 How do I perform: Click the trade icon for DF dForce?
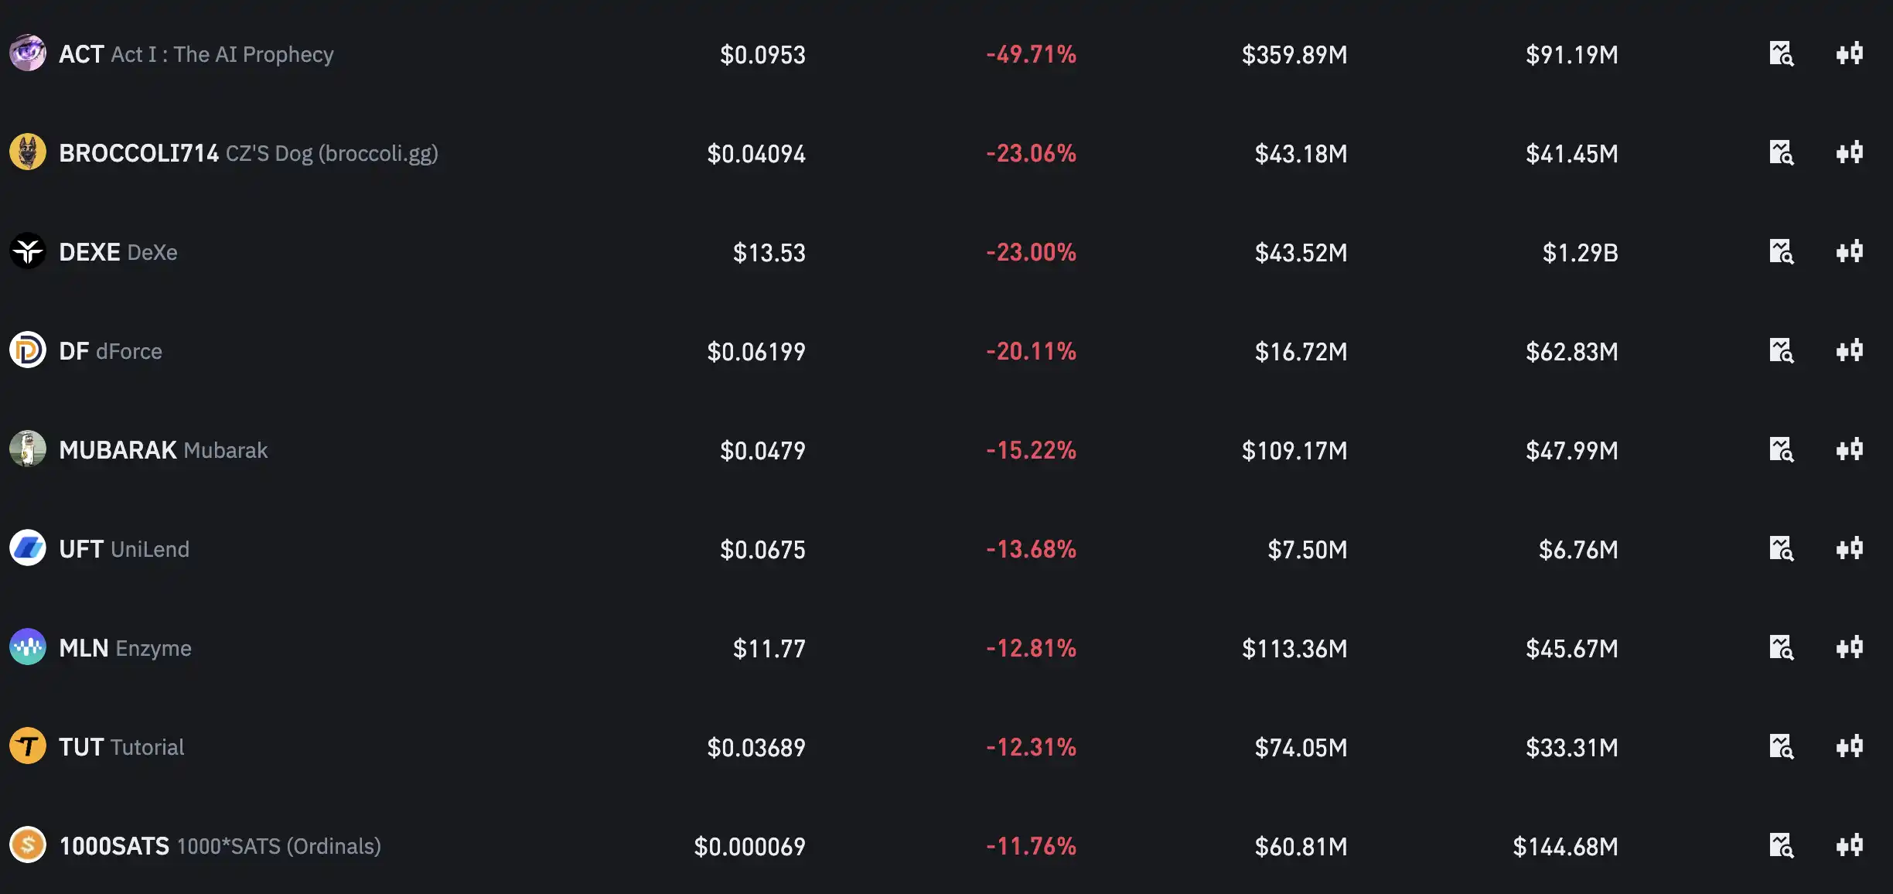[1850, 351]
